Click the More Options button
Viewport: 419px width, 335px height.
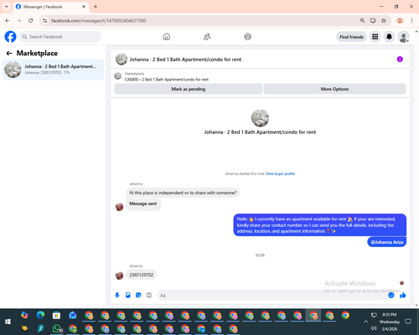[x=334, y=89]
